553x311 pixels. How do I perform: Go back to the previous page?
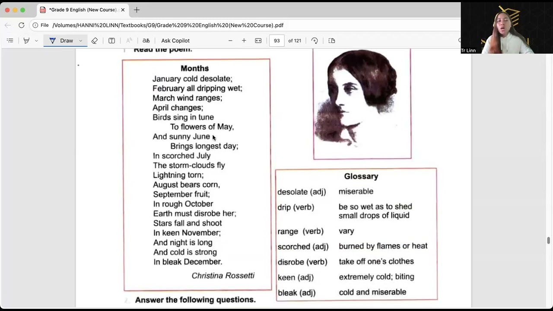[x=8, y=25]
